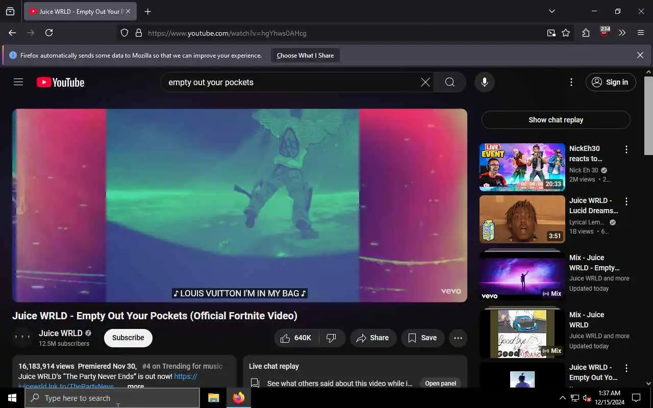Play Juice WRLD Lucid Dreams thumbnail
Viewport: 653px width, 408px height.
tap(522, 219)
